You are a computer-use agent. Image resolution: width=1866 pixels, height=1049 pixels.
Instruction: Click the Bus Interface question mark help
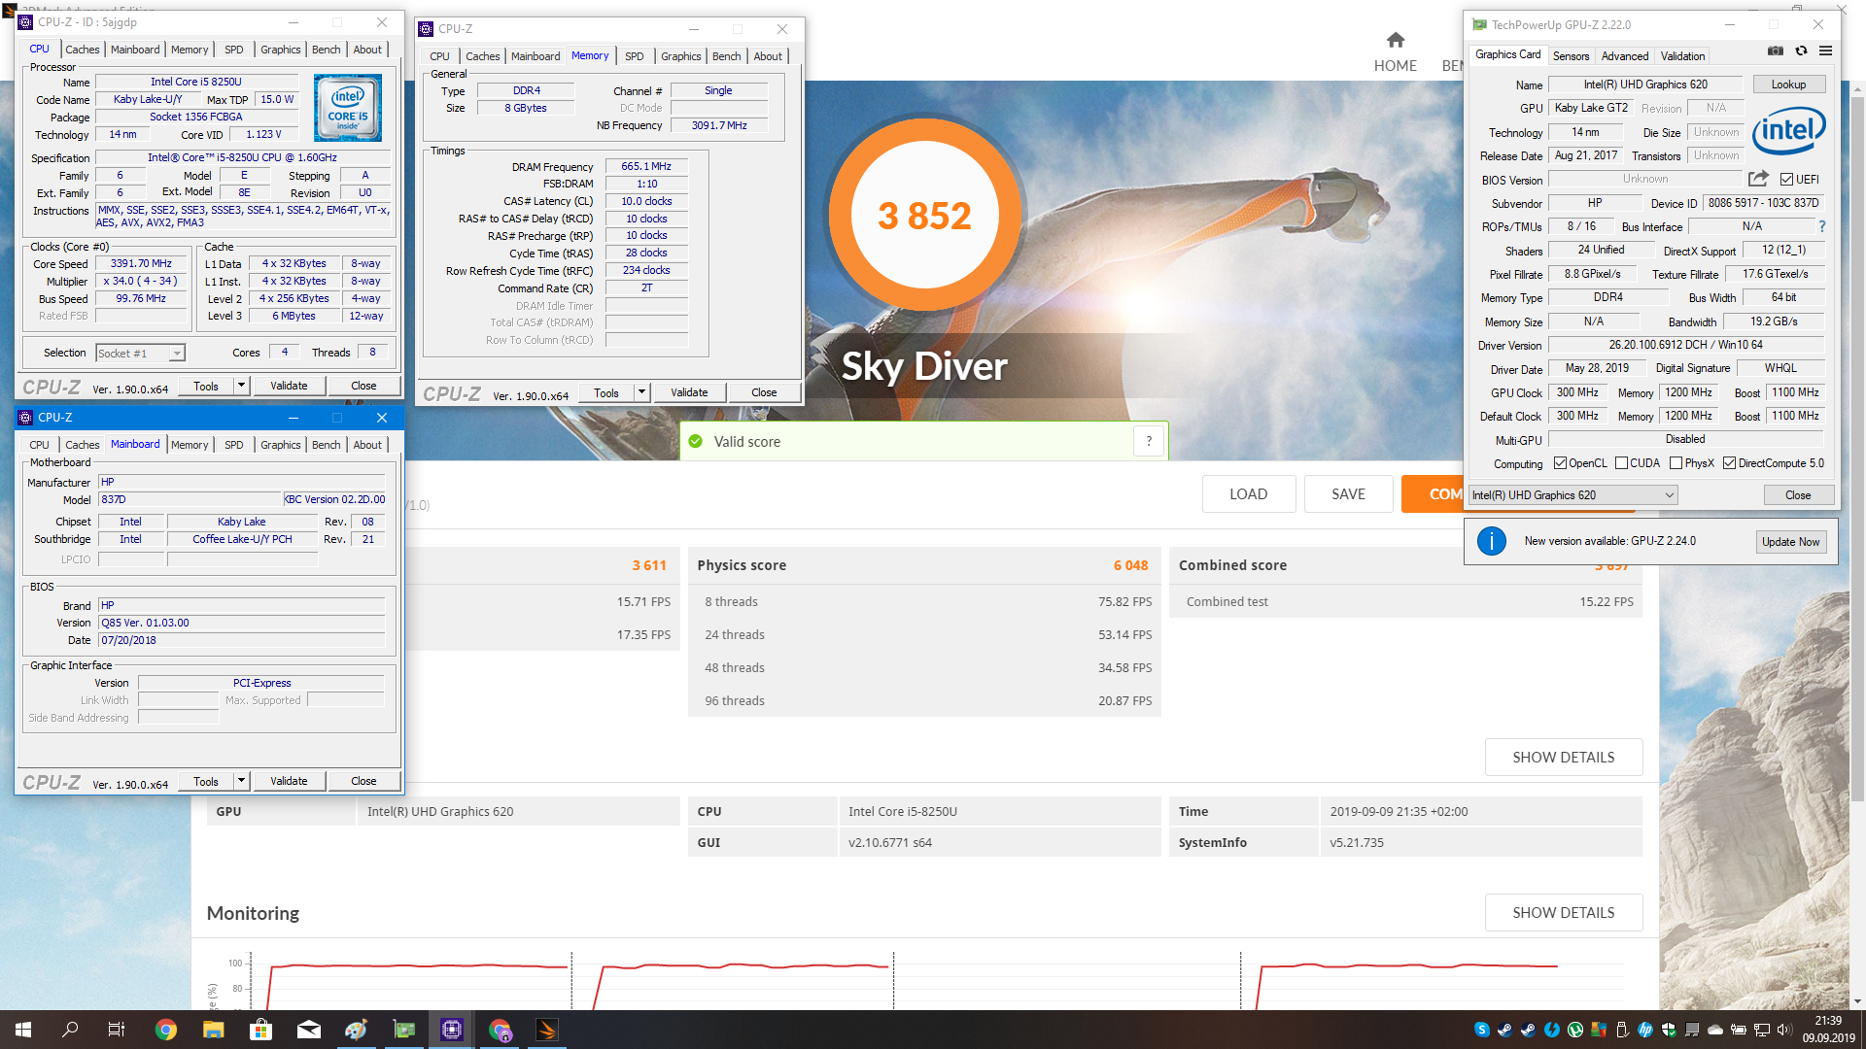[x=1822, y=226]
